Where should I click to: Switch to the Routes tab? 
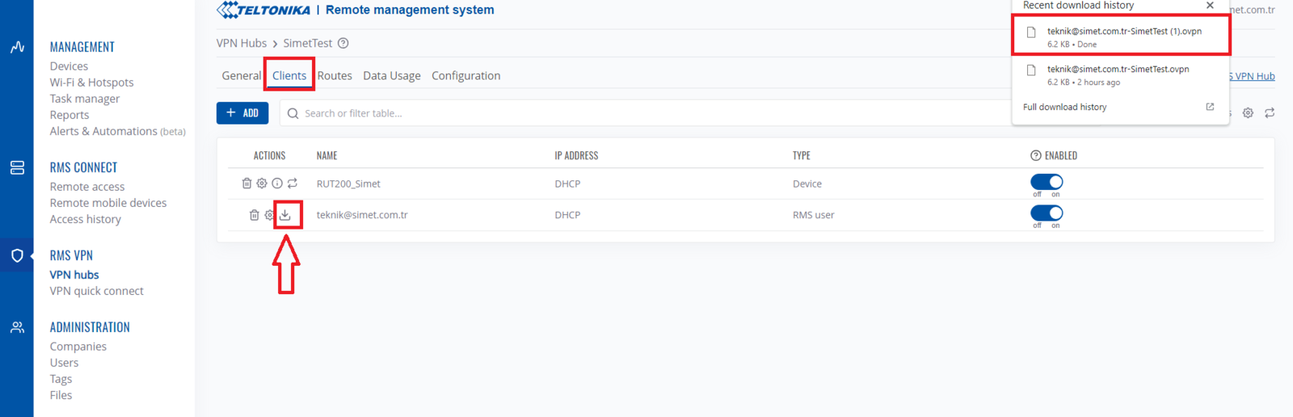[335, 76]
